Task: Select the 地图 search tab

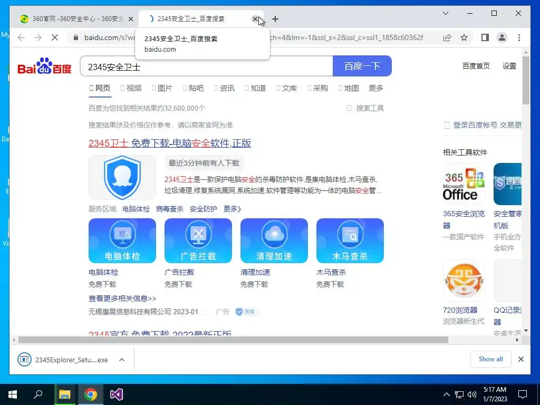Action: pos(349,88)
